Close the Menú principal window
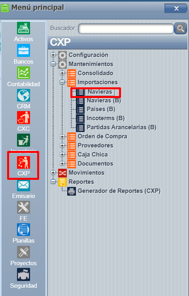This screenshot has height=296, width=189. point(176,8)
